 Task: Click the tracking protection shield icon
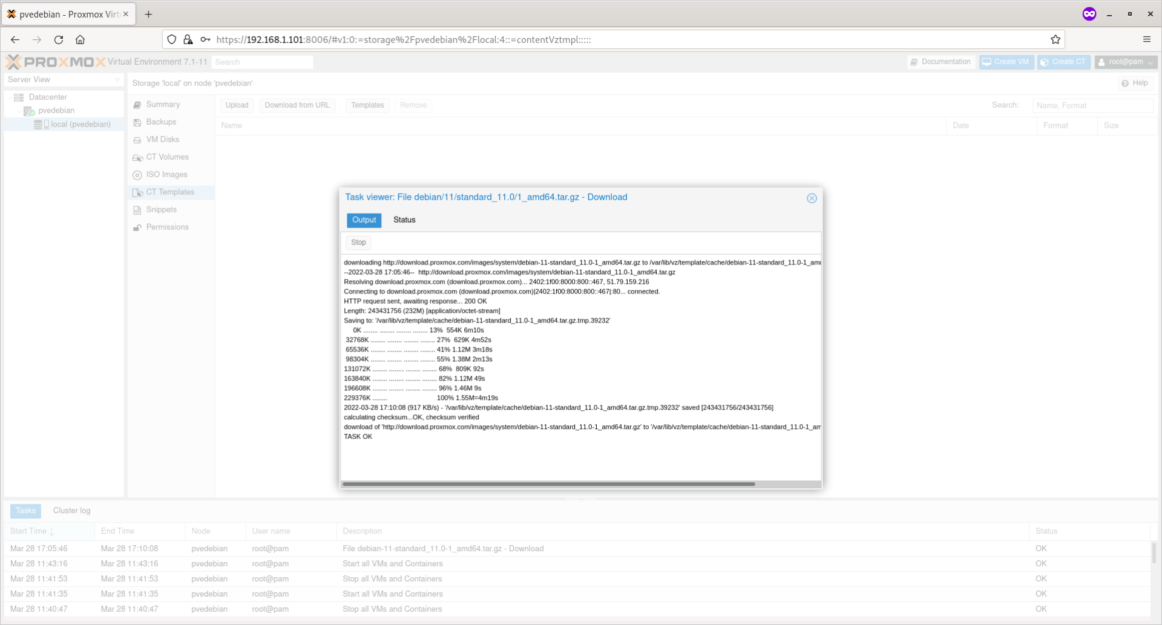[x=172, y=40]
